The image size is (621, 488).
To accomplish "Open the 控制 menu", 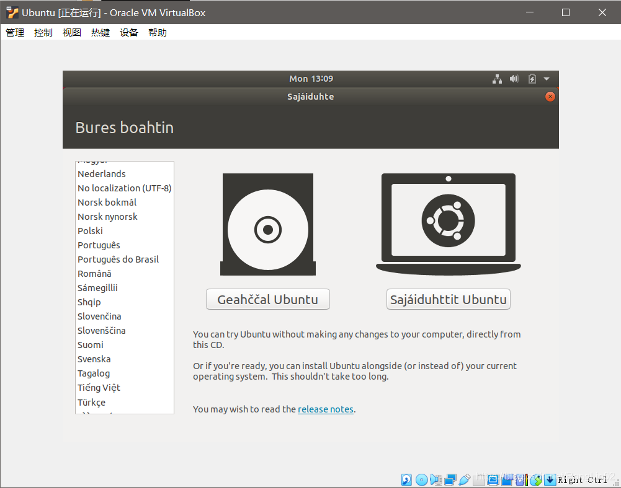I will click(43, 32).
